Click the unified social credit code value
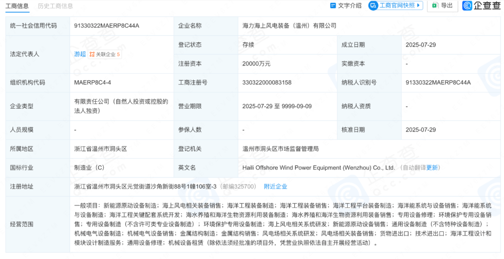 point(107,26)
